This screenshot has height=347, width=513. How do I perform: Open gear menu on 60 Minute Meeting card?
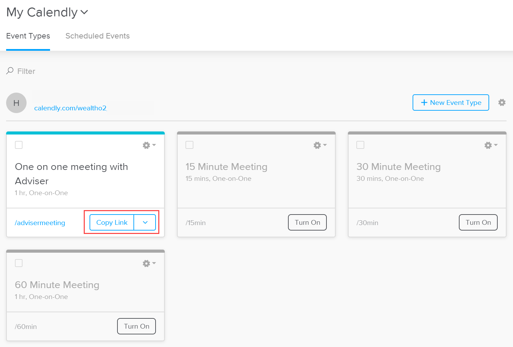149,264
